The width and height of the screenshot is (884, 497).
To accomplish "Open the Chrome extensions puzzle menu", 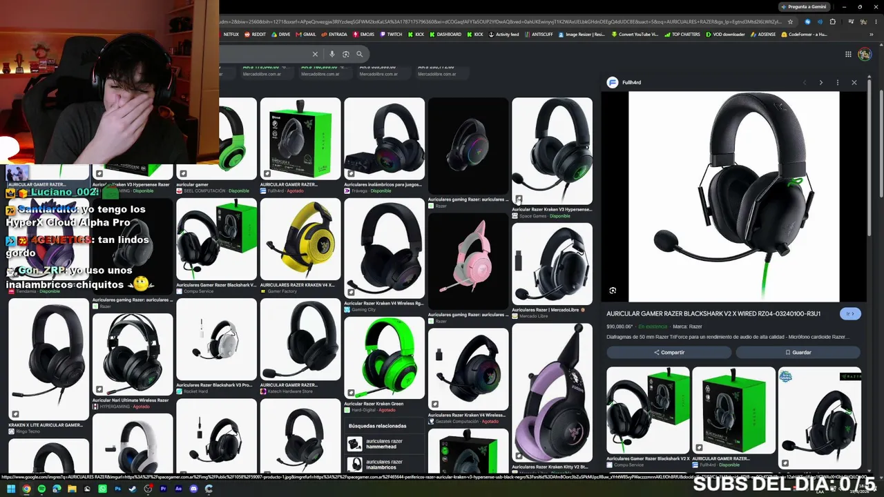I will coord(833,21).
